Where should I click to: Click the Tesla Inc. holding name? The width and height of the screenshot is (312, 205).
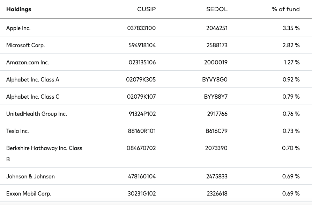click(17, 131)
